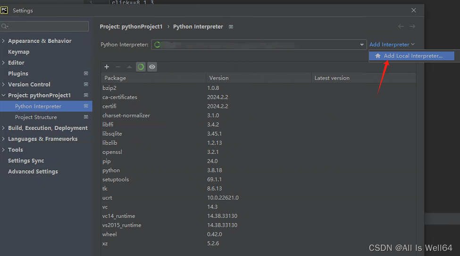Select the bzip2 package row
The image size is (460, 256).
258,88
